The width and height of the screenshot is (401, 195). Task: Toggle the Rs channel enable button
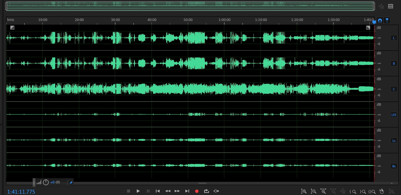tap(394, 166)
